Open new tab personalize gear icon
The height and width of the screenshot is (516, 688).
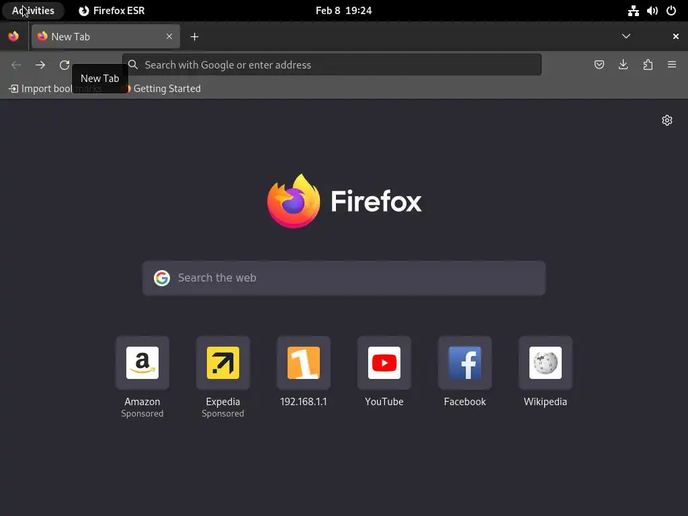point(667,120)
